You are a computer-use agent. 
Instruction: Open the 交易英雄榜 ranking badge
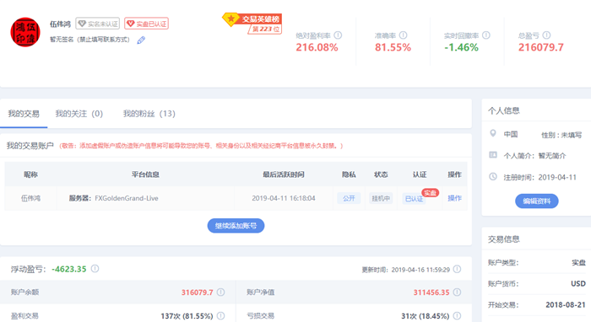pos(252,24)
